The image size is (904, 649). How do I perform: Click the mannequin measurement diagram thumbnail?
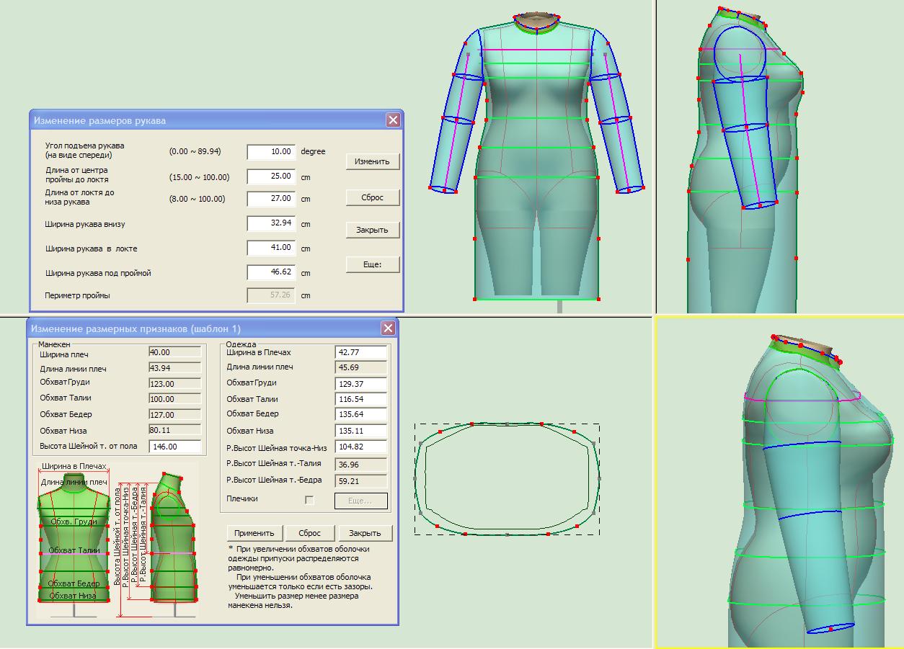tap(118, 540)
